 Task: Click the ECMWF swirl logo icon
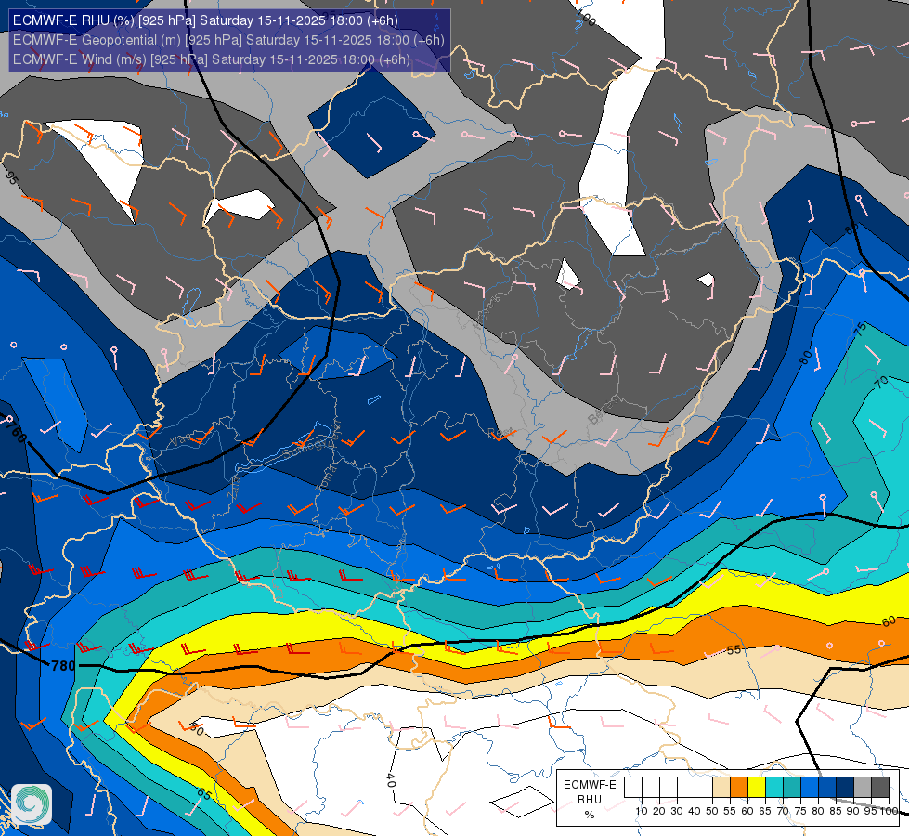32,804
